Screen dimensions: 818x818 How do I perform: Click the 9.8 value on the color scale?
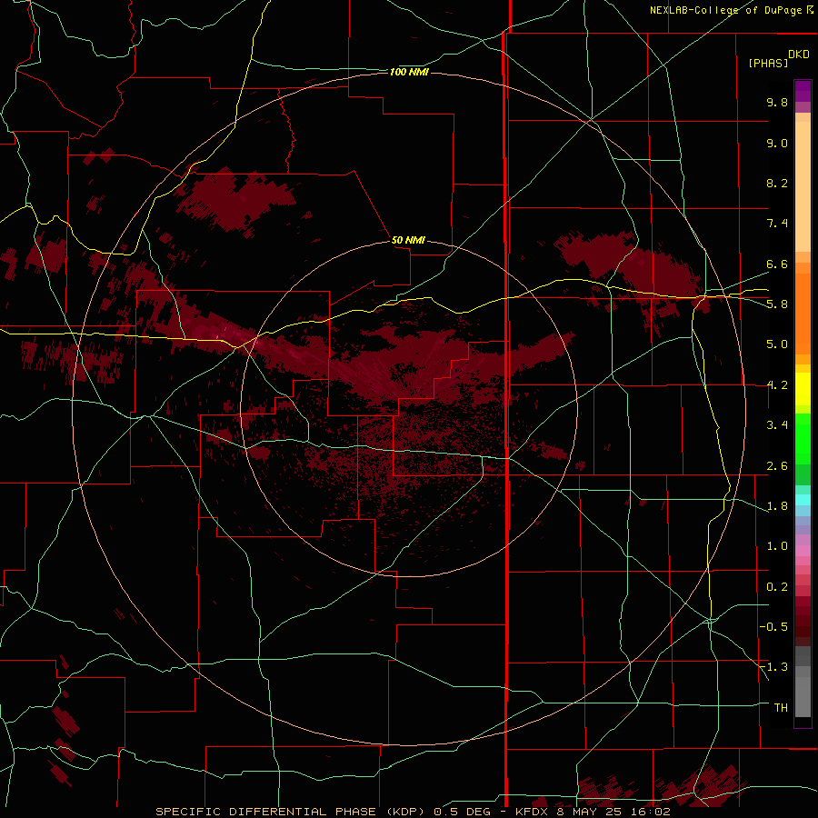(777, 102)
